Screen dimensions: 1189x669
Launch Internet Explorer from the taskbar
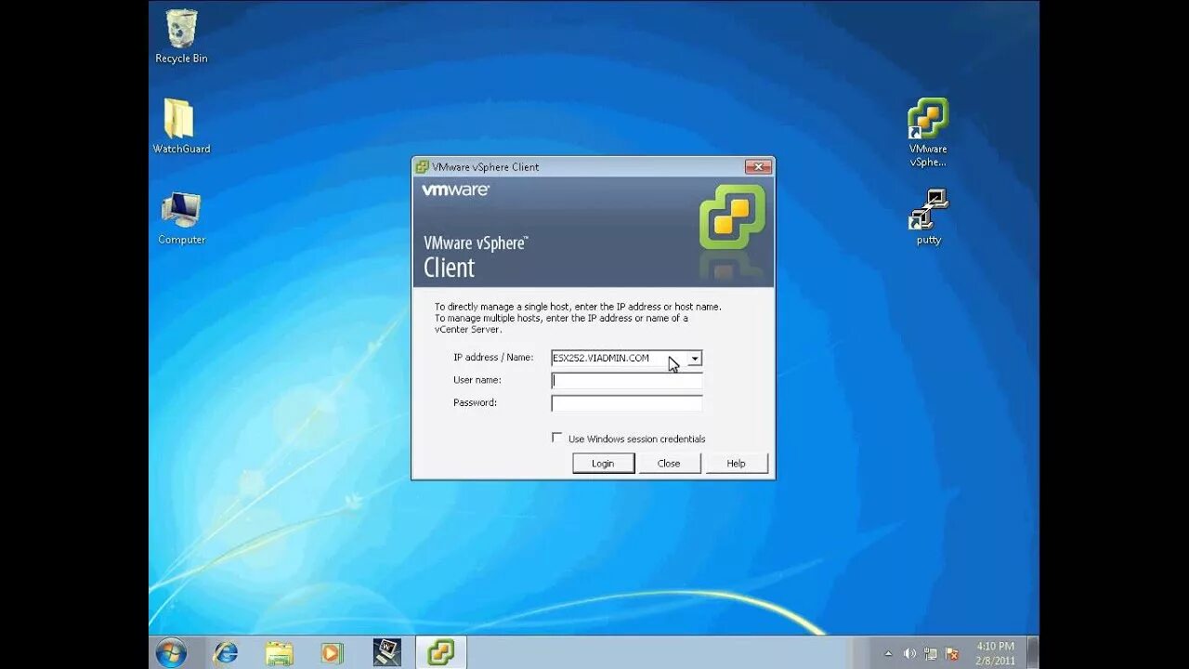click(x=225, y=653)
